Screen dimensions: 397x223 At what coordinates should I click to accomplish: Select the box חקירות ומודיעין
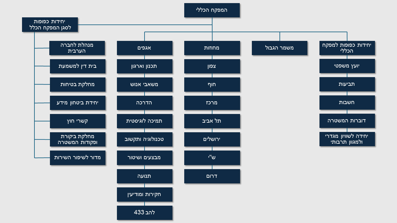click(x=145, y=195)
